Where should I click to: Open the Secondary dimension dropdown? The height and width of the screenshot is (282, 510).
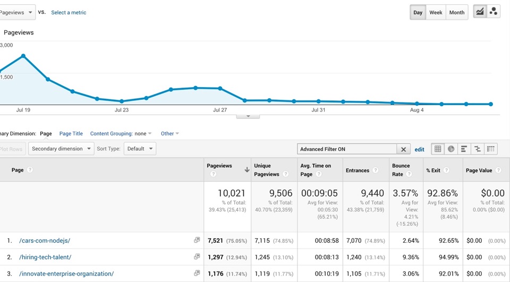click(61, 149)
